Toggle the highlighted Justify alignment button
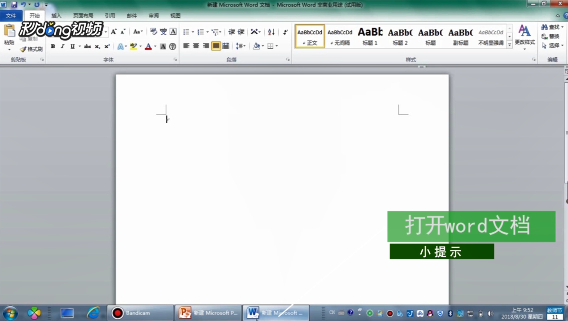The height and width of the screenshot is (321, 568). tap(216, 46)
